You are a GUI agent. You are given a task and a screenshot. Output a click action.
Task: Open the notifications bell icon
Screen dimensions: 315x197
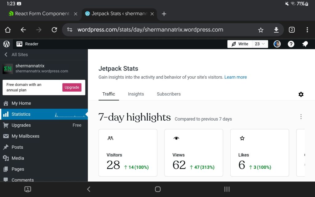click(x=305, y=44)
